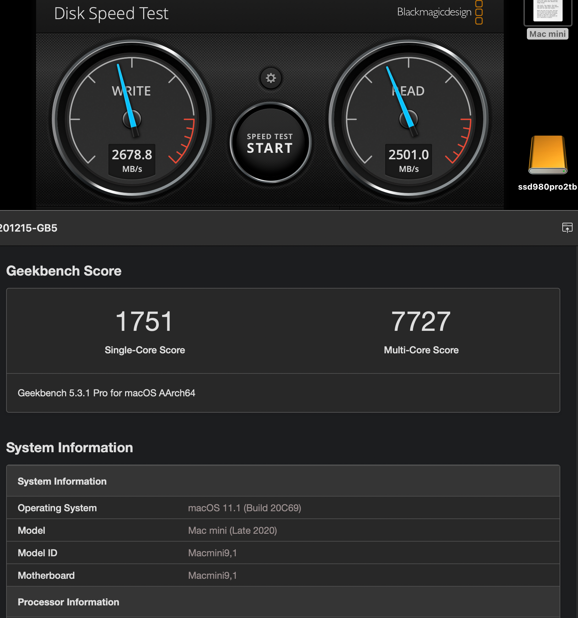Click the Single-Core Score label

(x=145, y=350)
